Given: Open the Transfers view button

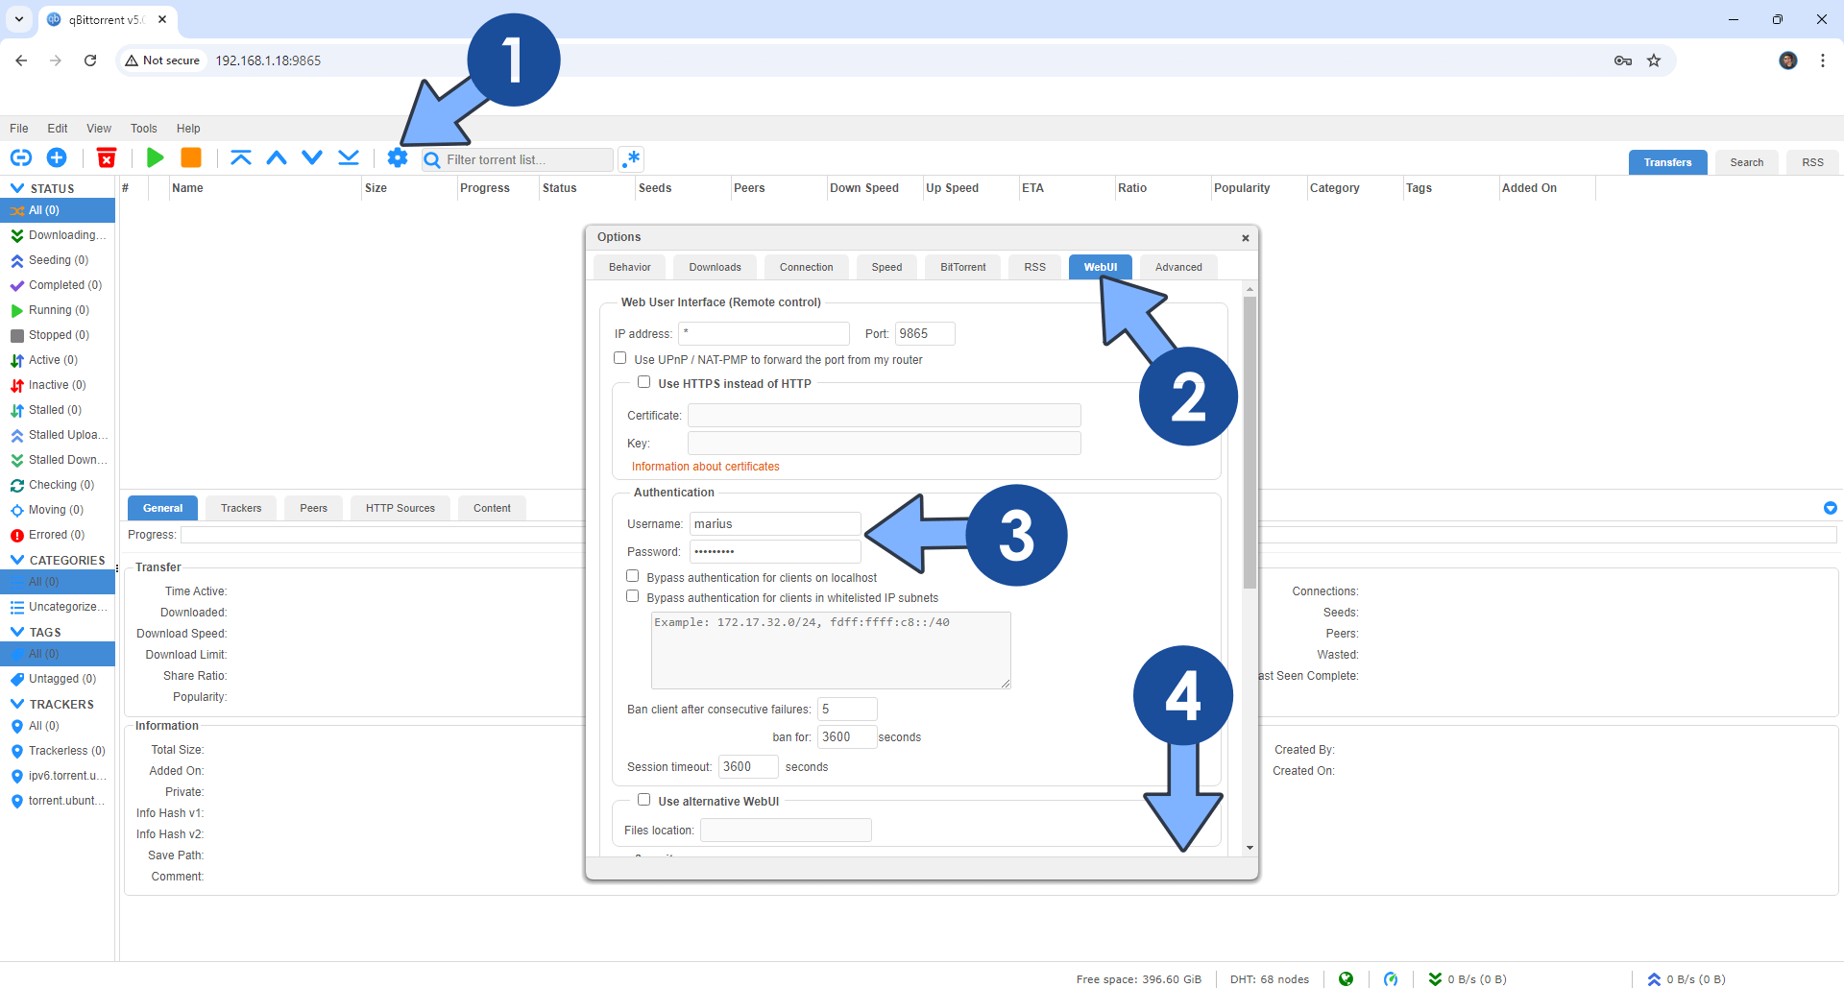Looking at the screenshot, I should 1668,162.
